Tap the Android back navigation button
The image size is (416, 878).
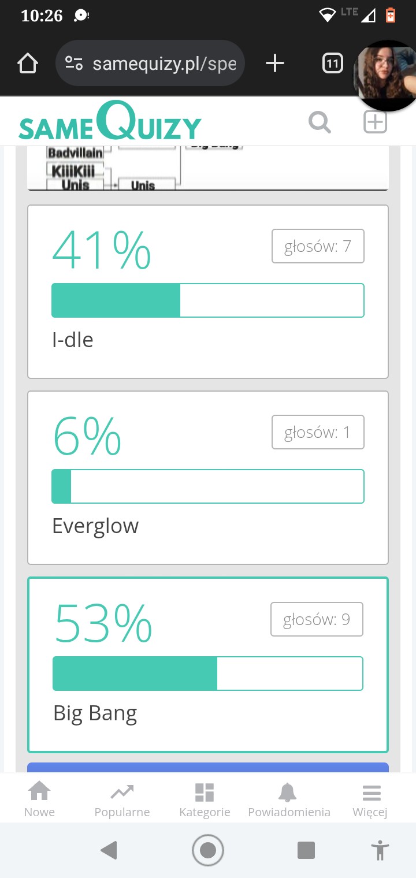click(x=109, y=850)
